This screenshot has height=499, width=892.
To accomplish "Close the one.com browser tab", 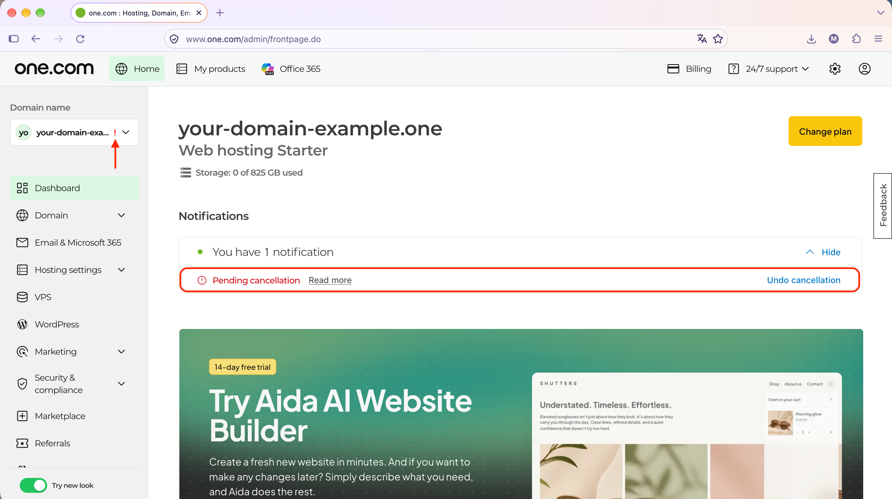I will coord(199,13).
